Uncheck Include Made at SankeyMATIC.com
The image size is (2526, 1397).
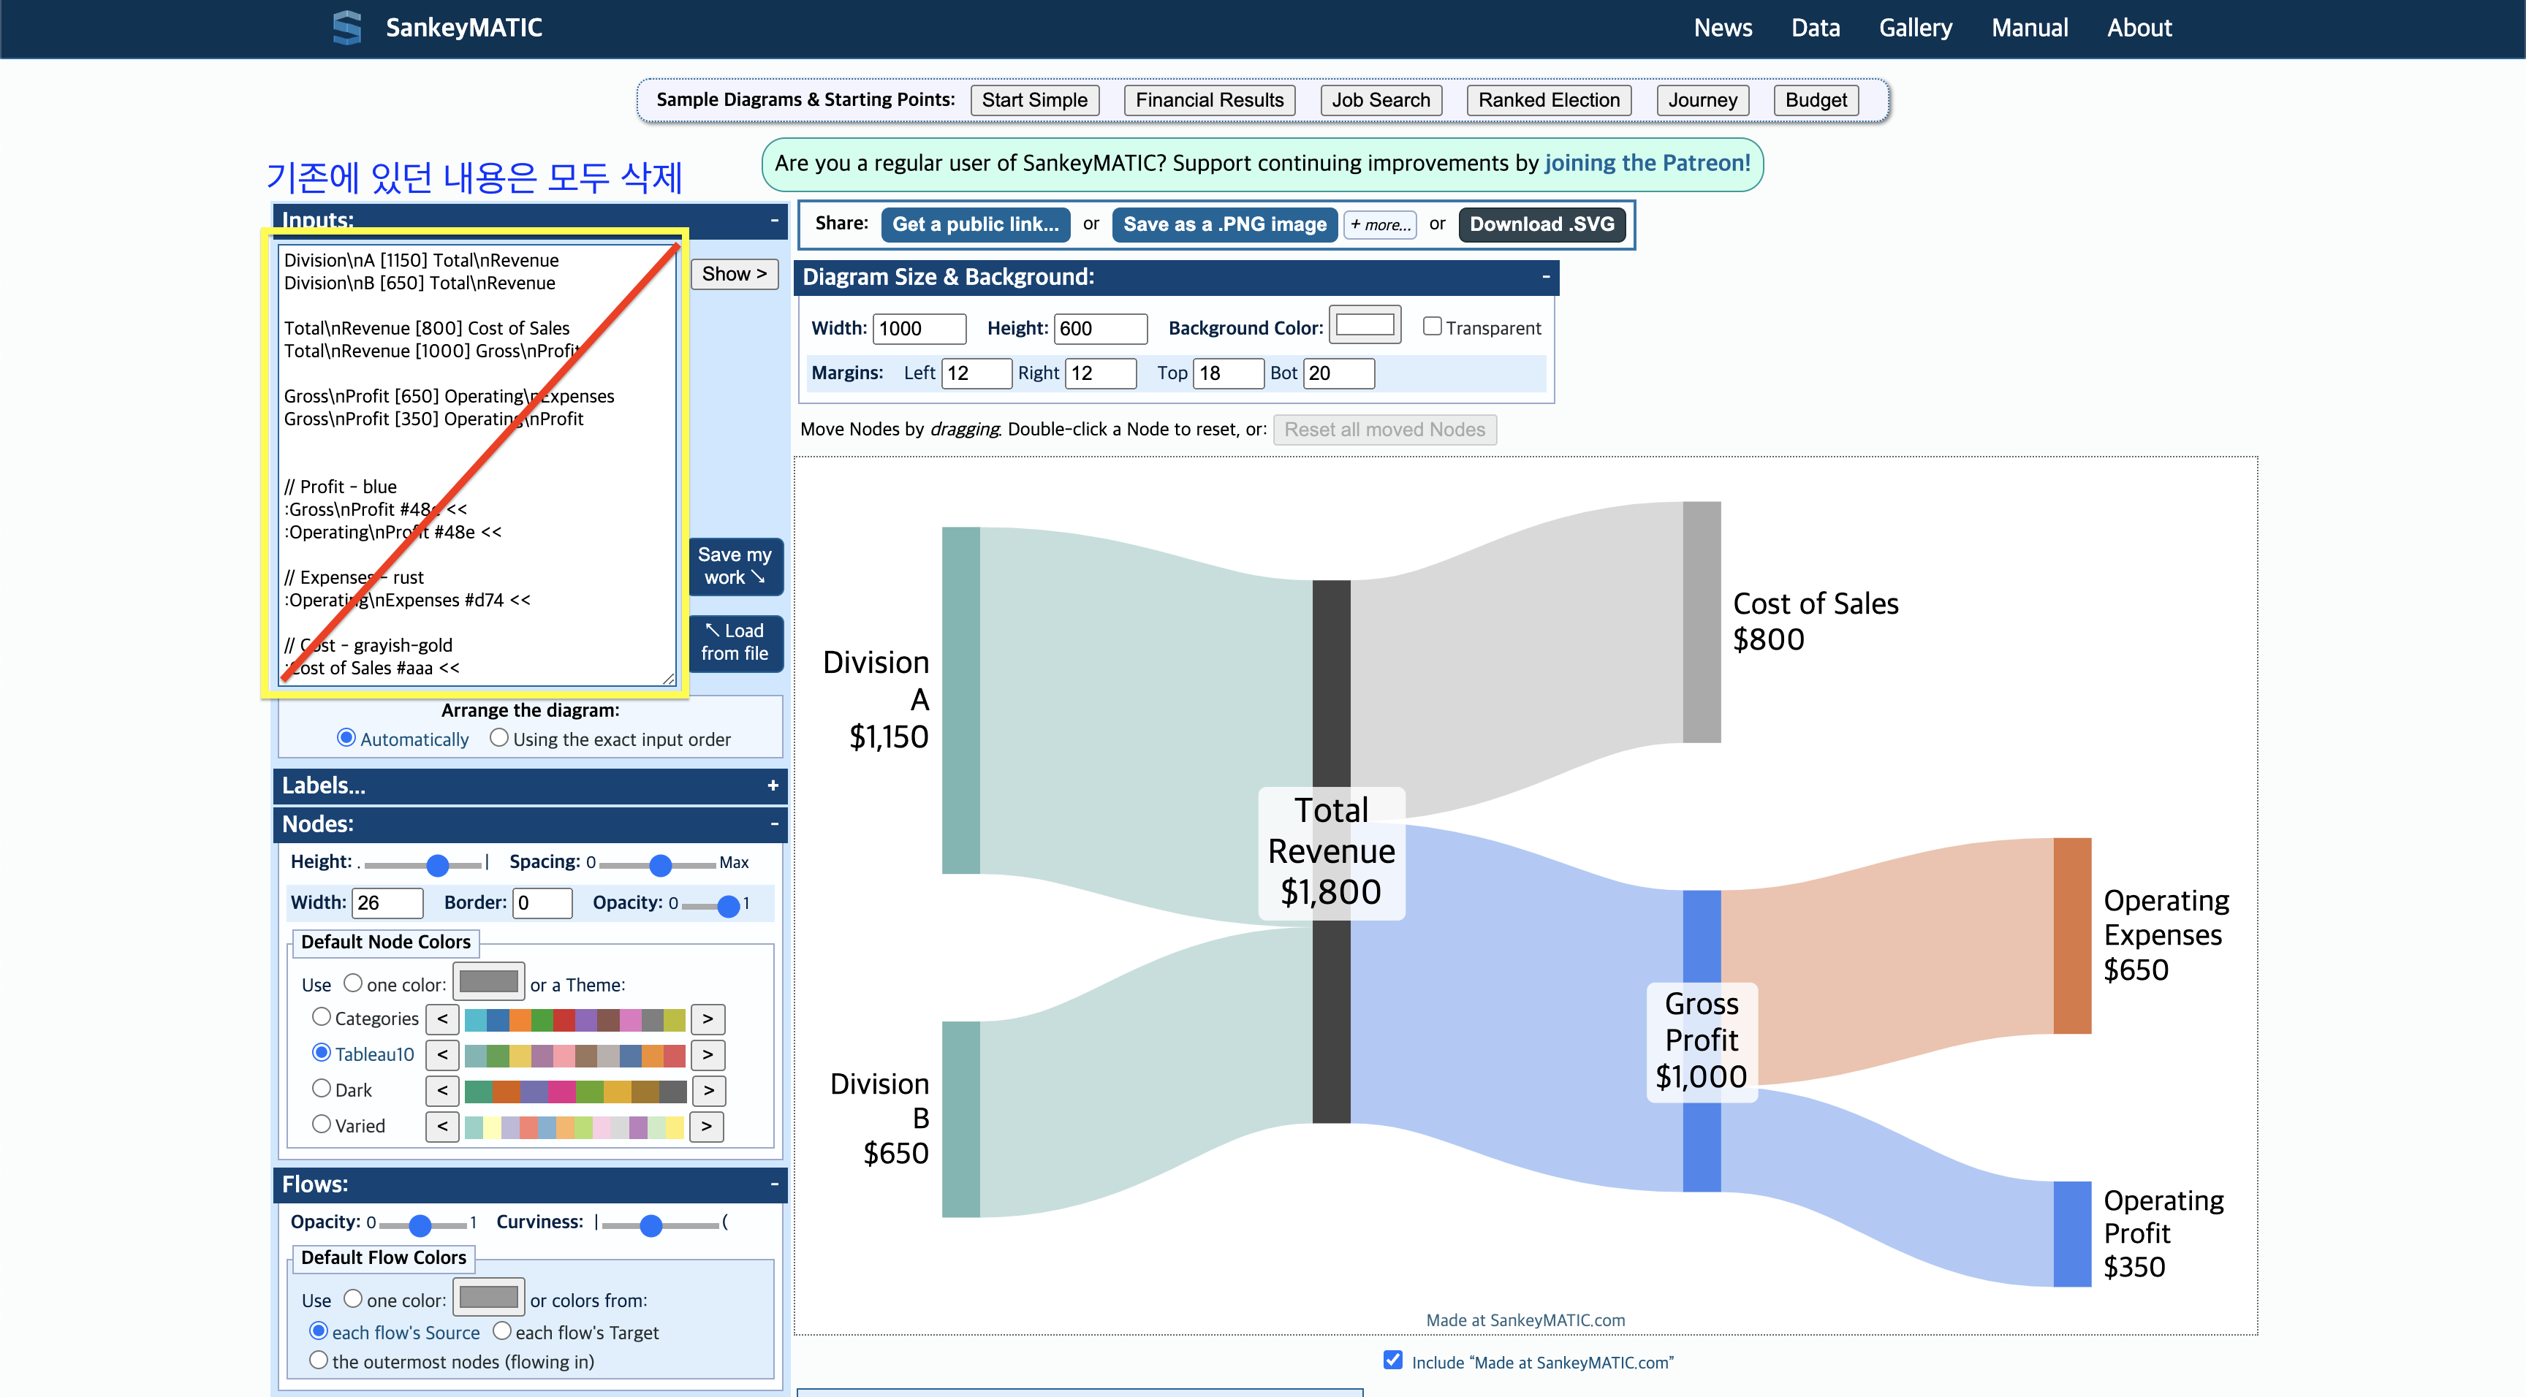click(1392, 1360)
